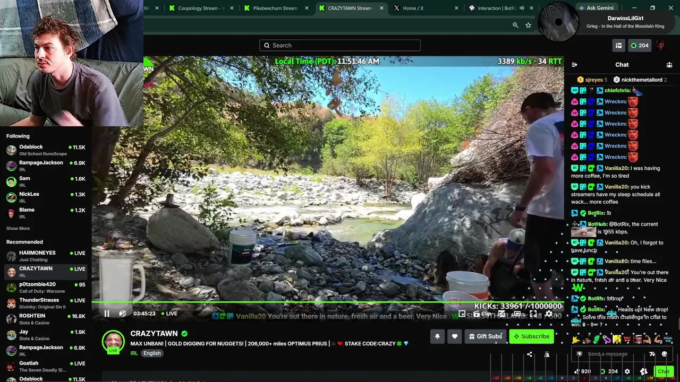Bookmark this page with the star icon
Screen dimensions: 680x382
pos(528,25)
